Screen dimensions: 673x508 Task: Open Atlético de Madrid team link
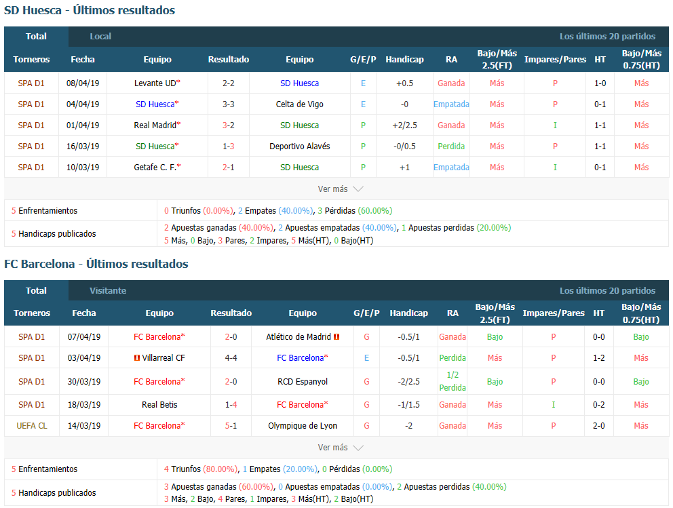click(x=299, y=337)
